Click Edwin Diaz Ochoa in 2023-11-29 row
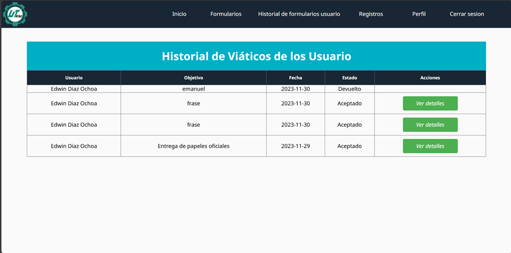This screenshot has width=511, height=253. point(74,146)
